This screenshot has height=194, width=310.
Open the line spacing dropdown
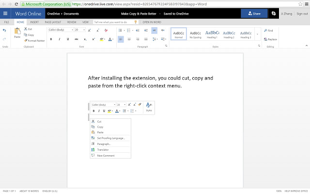[155, 39]
